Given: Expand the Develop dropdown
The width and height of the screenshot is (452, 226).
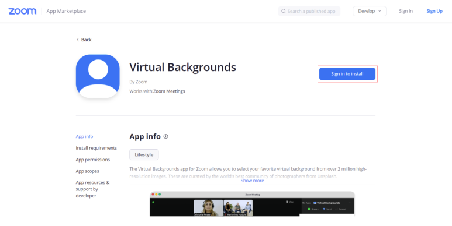Looking at the screenshot, I should [x=370, y=11].
